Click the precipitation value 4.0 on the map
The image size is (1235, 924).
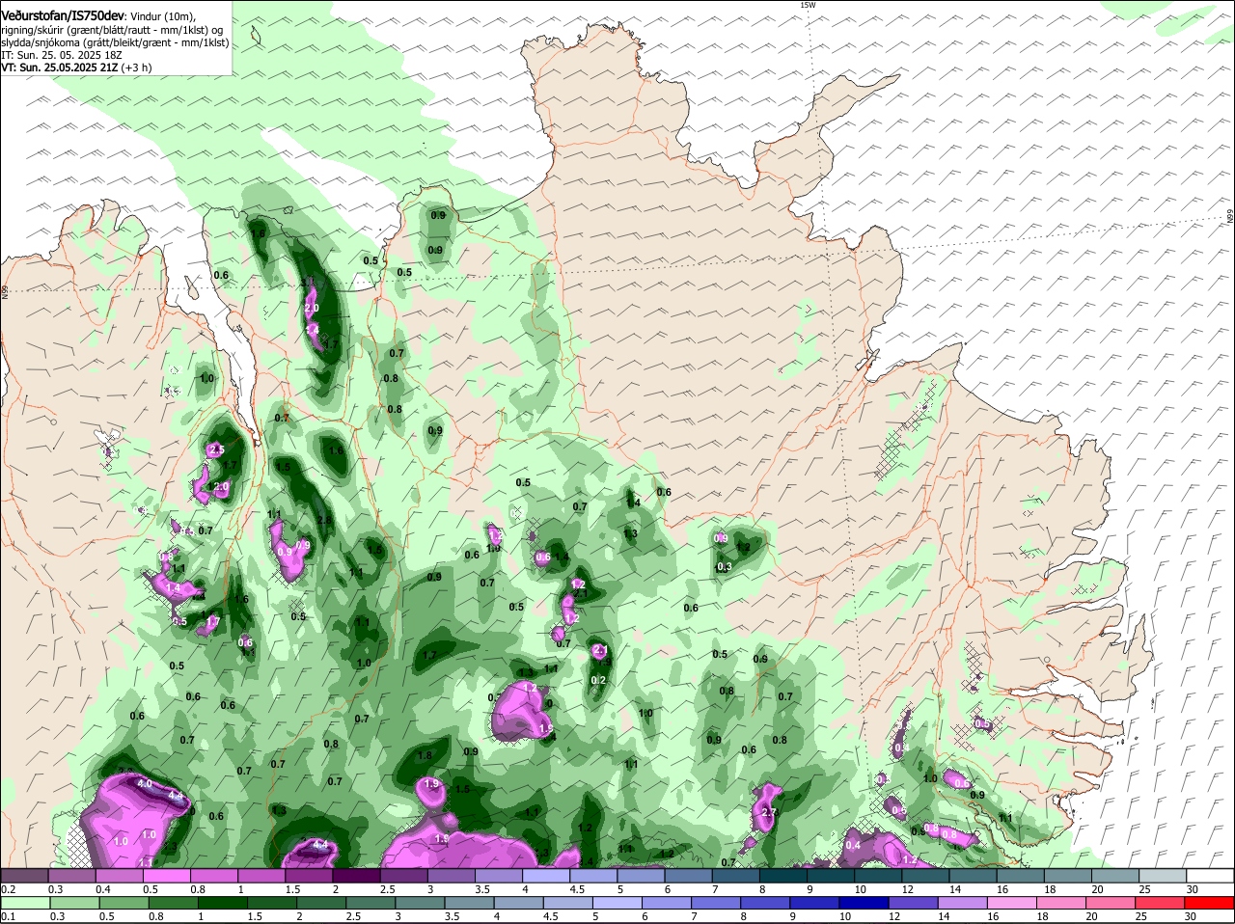coord(145,784)
